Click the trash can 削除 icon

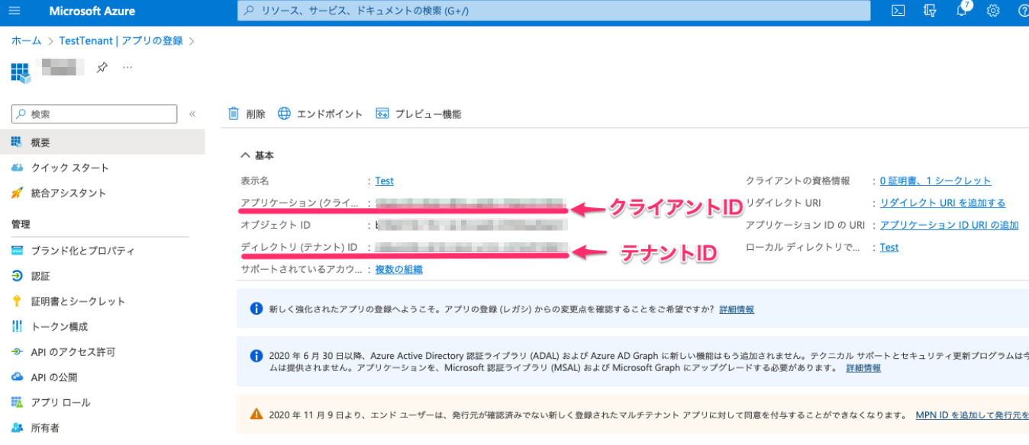pyautogui.click(x=234, y=114)
